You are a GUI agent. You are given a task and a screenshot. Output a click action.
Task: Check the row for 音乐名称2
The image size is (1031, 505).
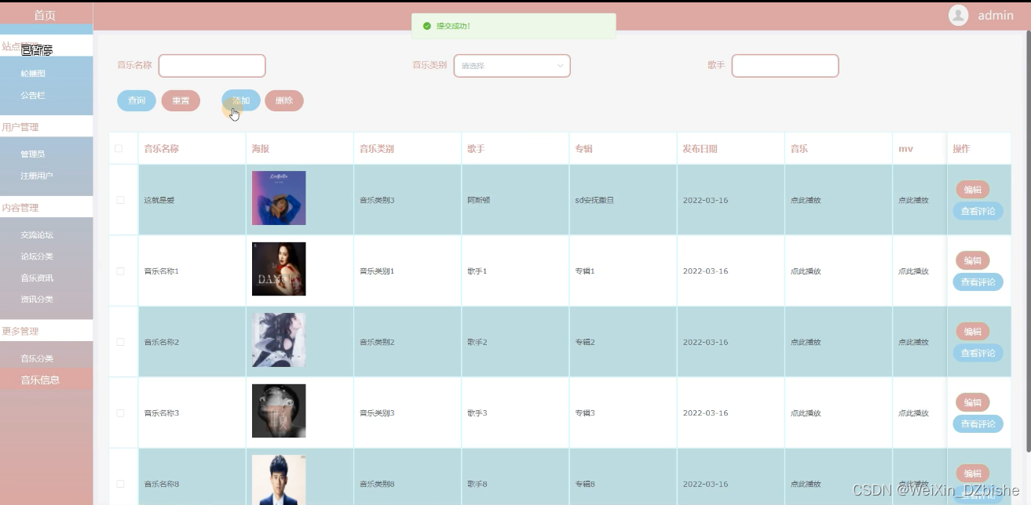pos(120,342)
